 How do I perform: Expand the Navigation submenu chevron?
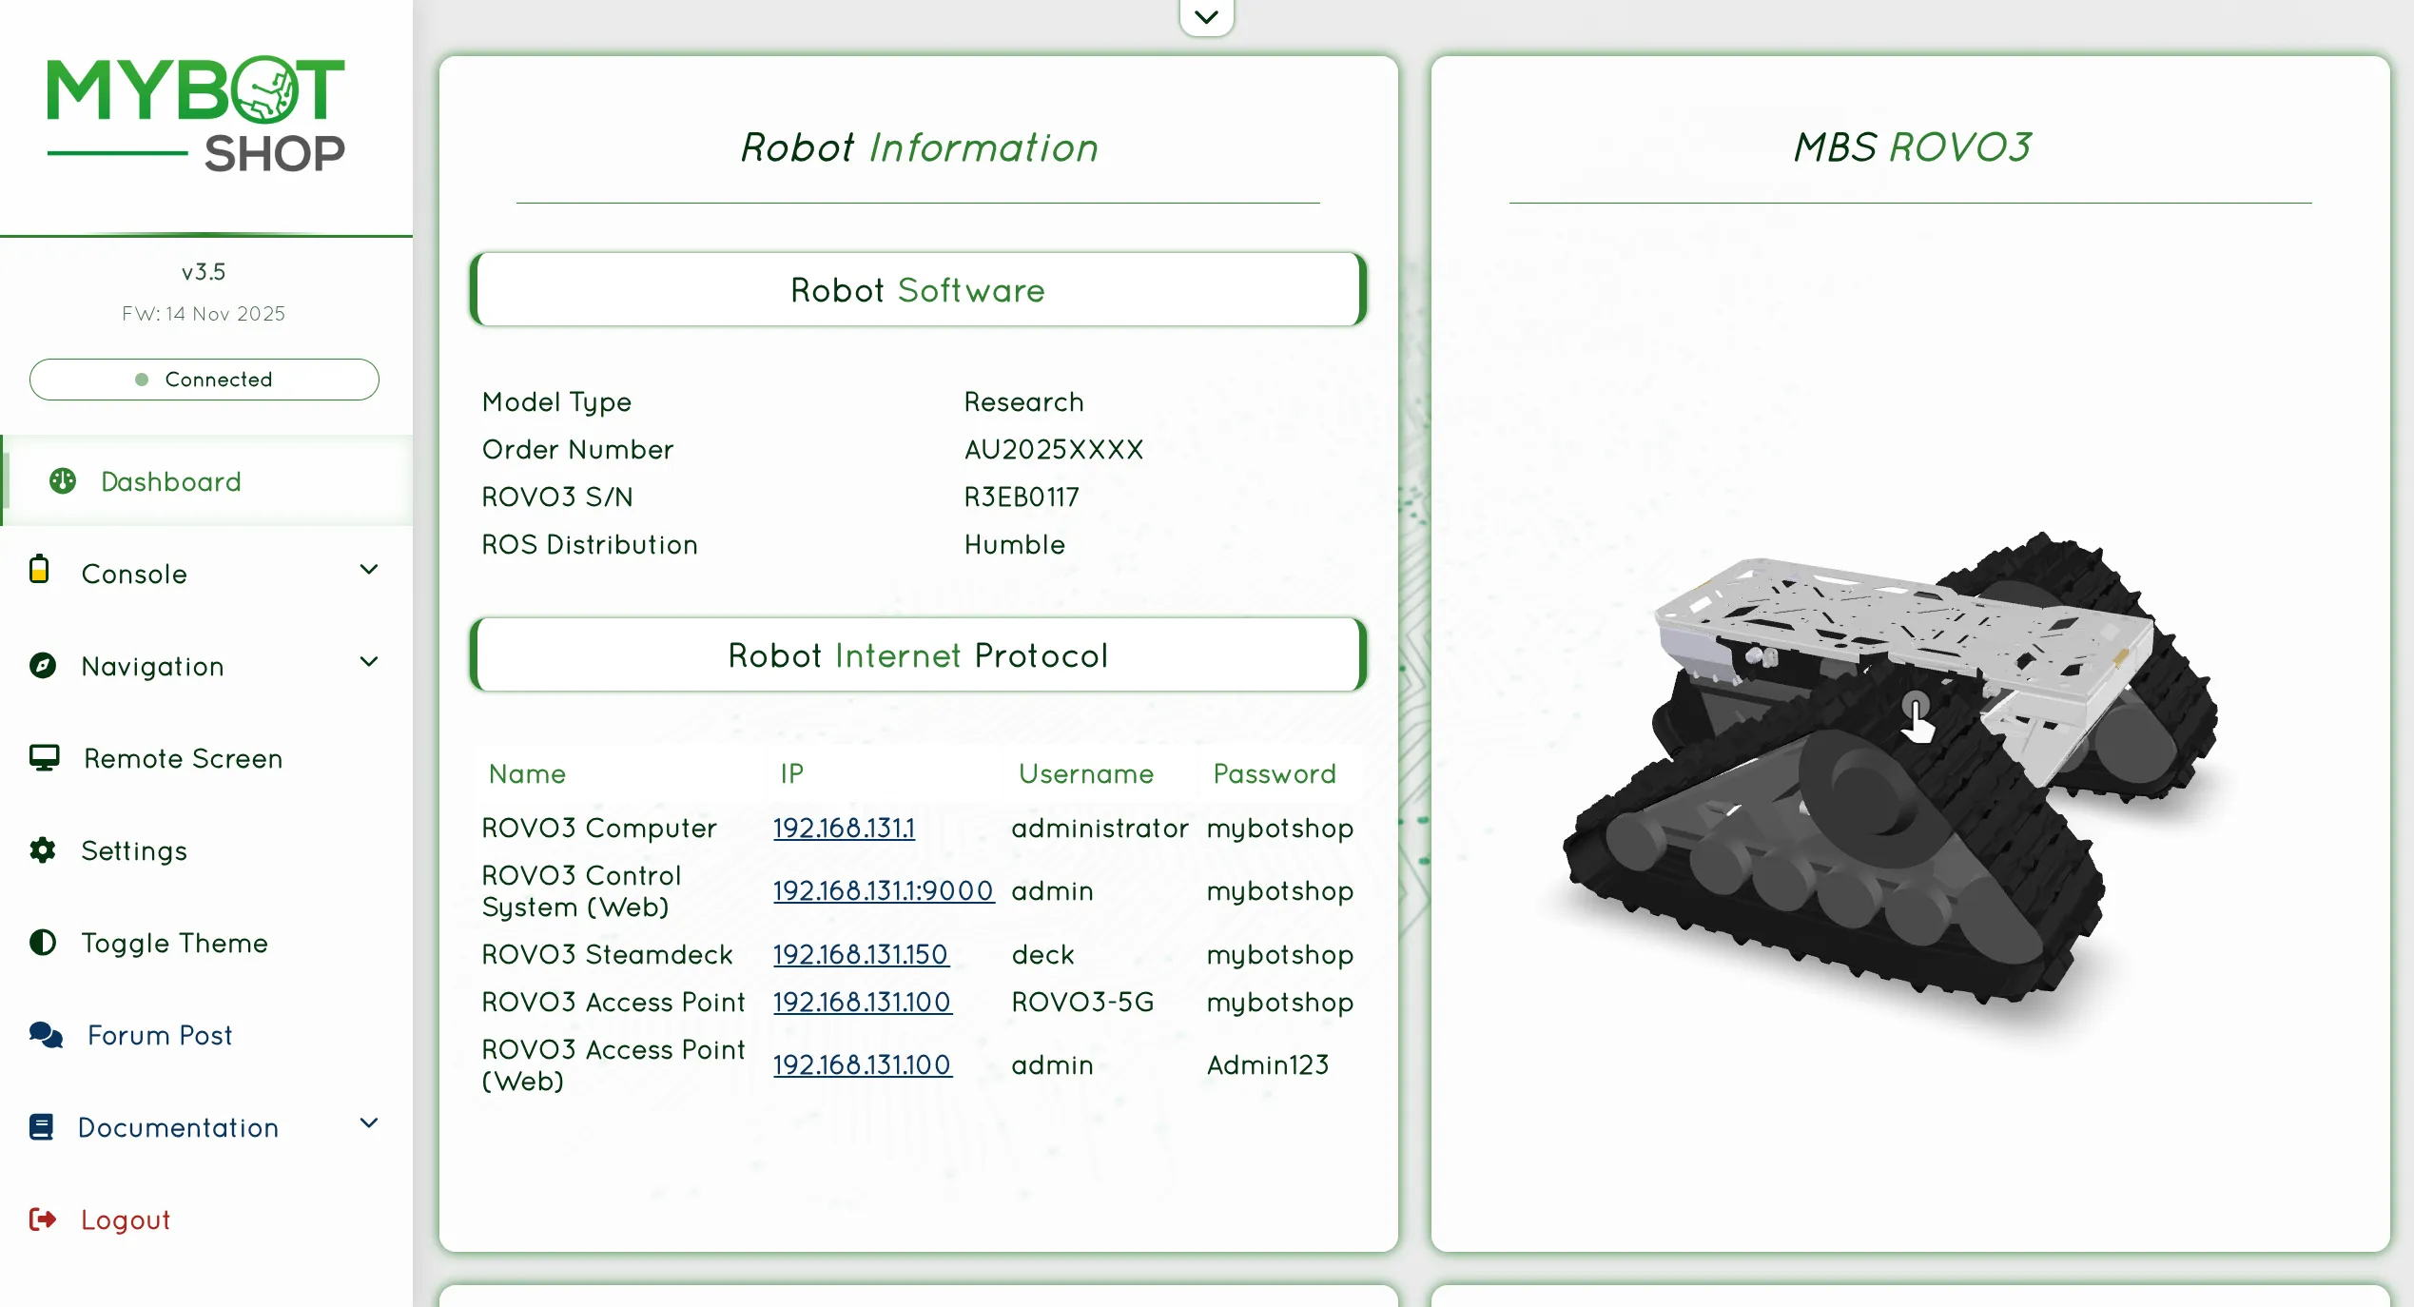369,662
